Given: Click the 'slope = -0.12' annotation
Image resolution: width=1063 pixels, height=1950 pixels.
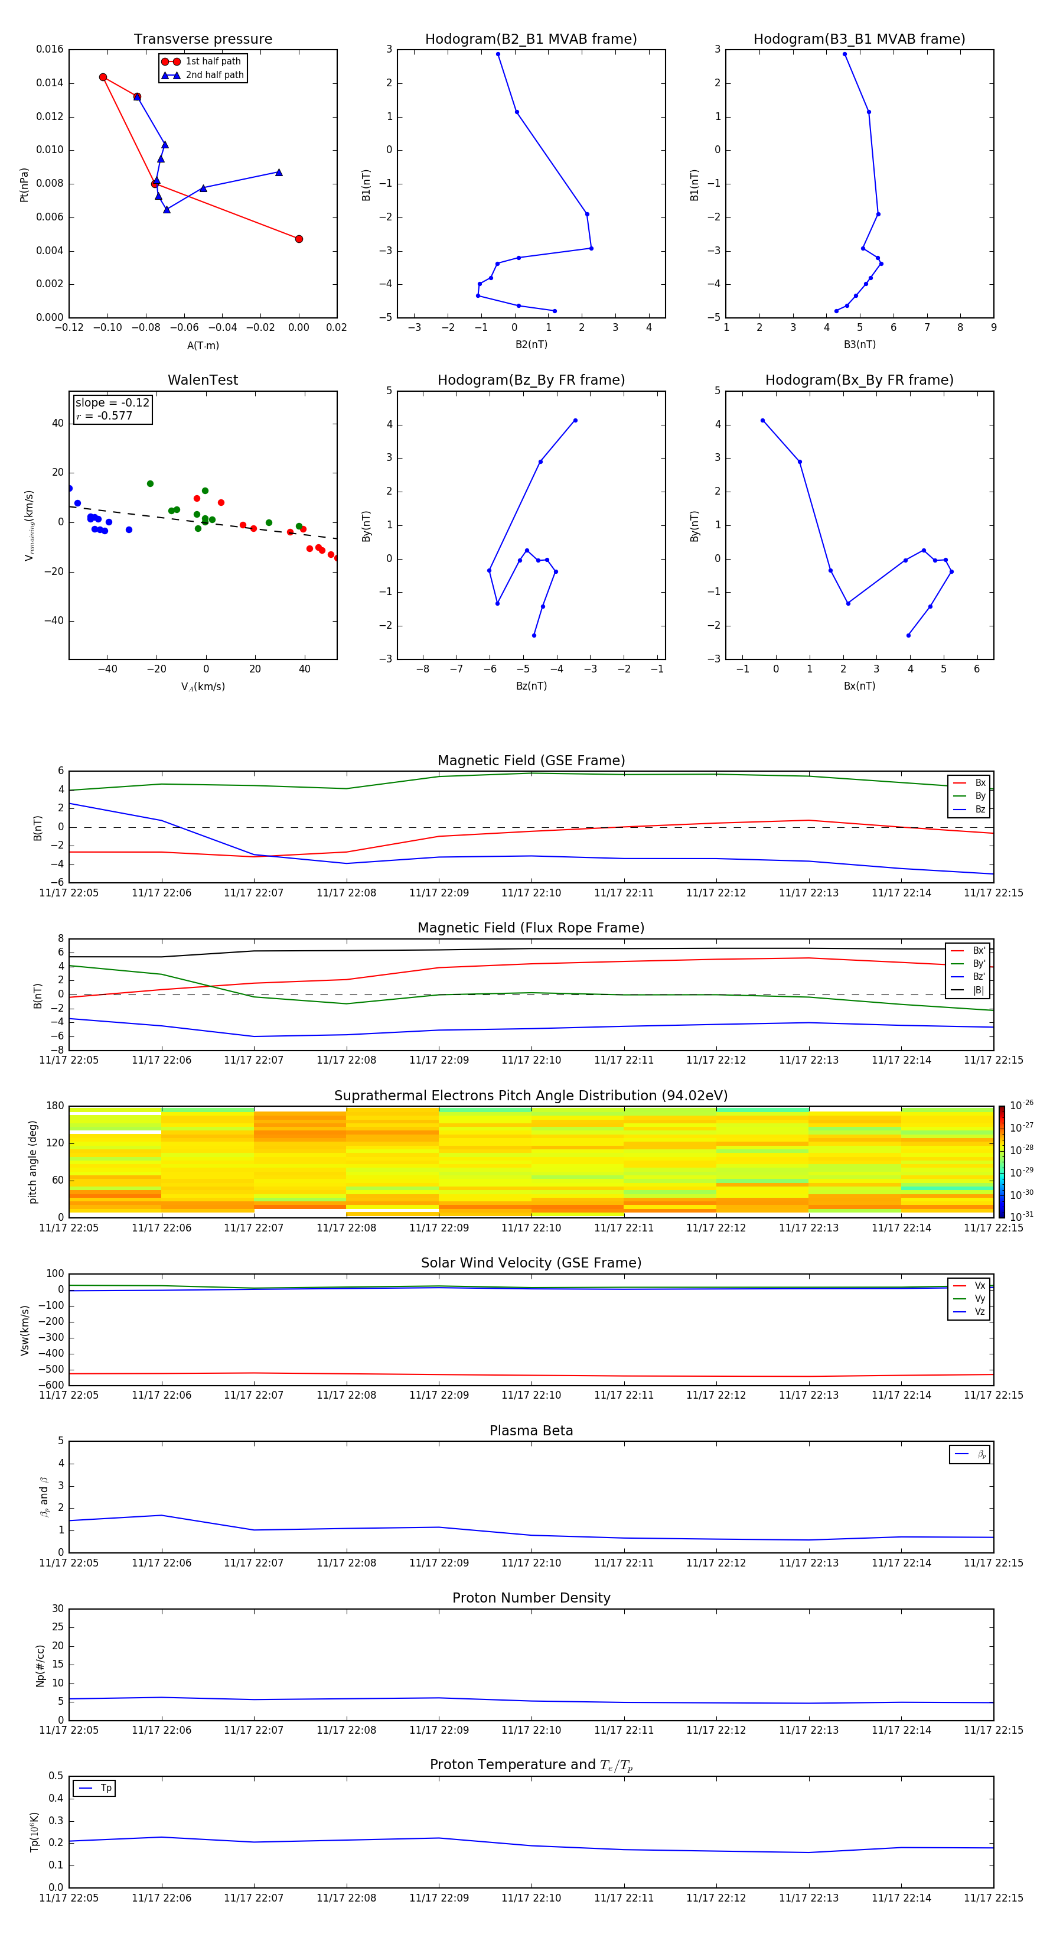Looking at the screenshot, I should point(113,403).
